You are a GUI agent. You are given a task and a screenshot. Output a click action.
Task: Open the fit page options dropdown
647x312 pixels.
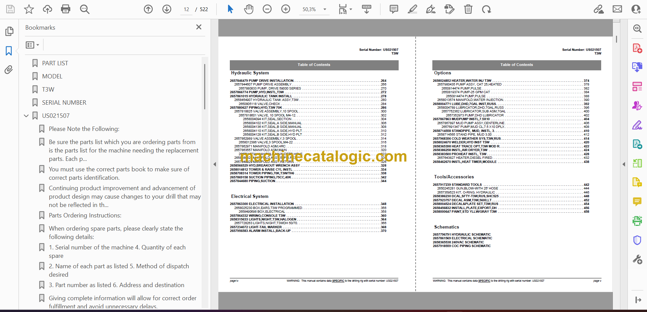coord(345,9)
